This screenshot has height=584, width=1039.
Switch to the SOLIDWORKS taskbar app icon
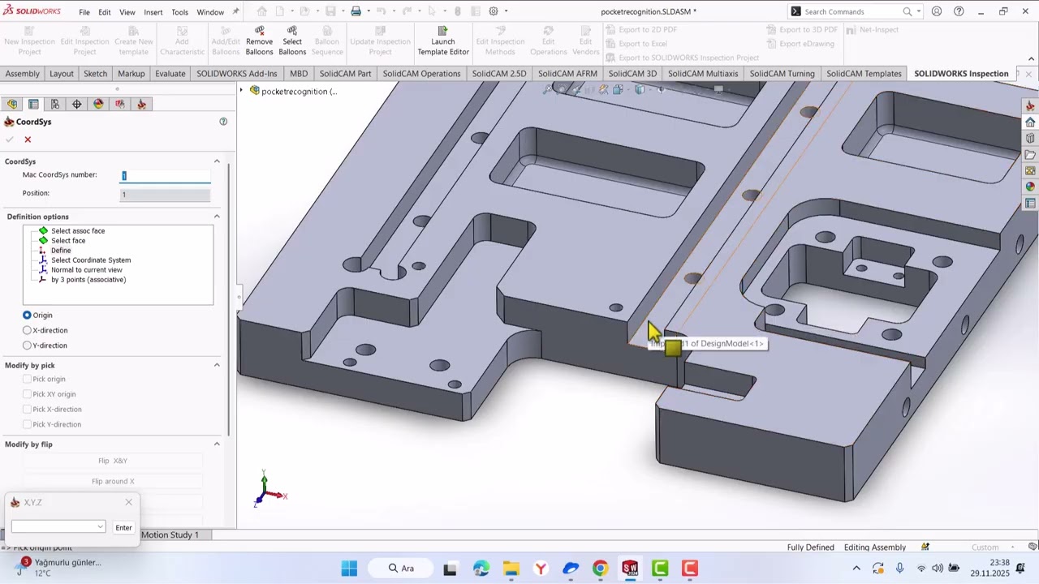(630, 568)
